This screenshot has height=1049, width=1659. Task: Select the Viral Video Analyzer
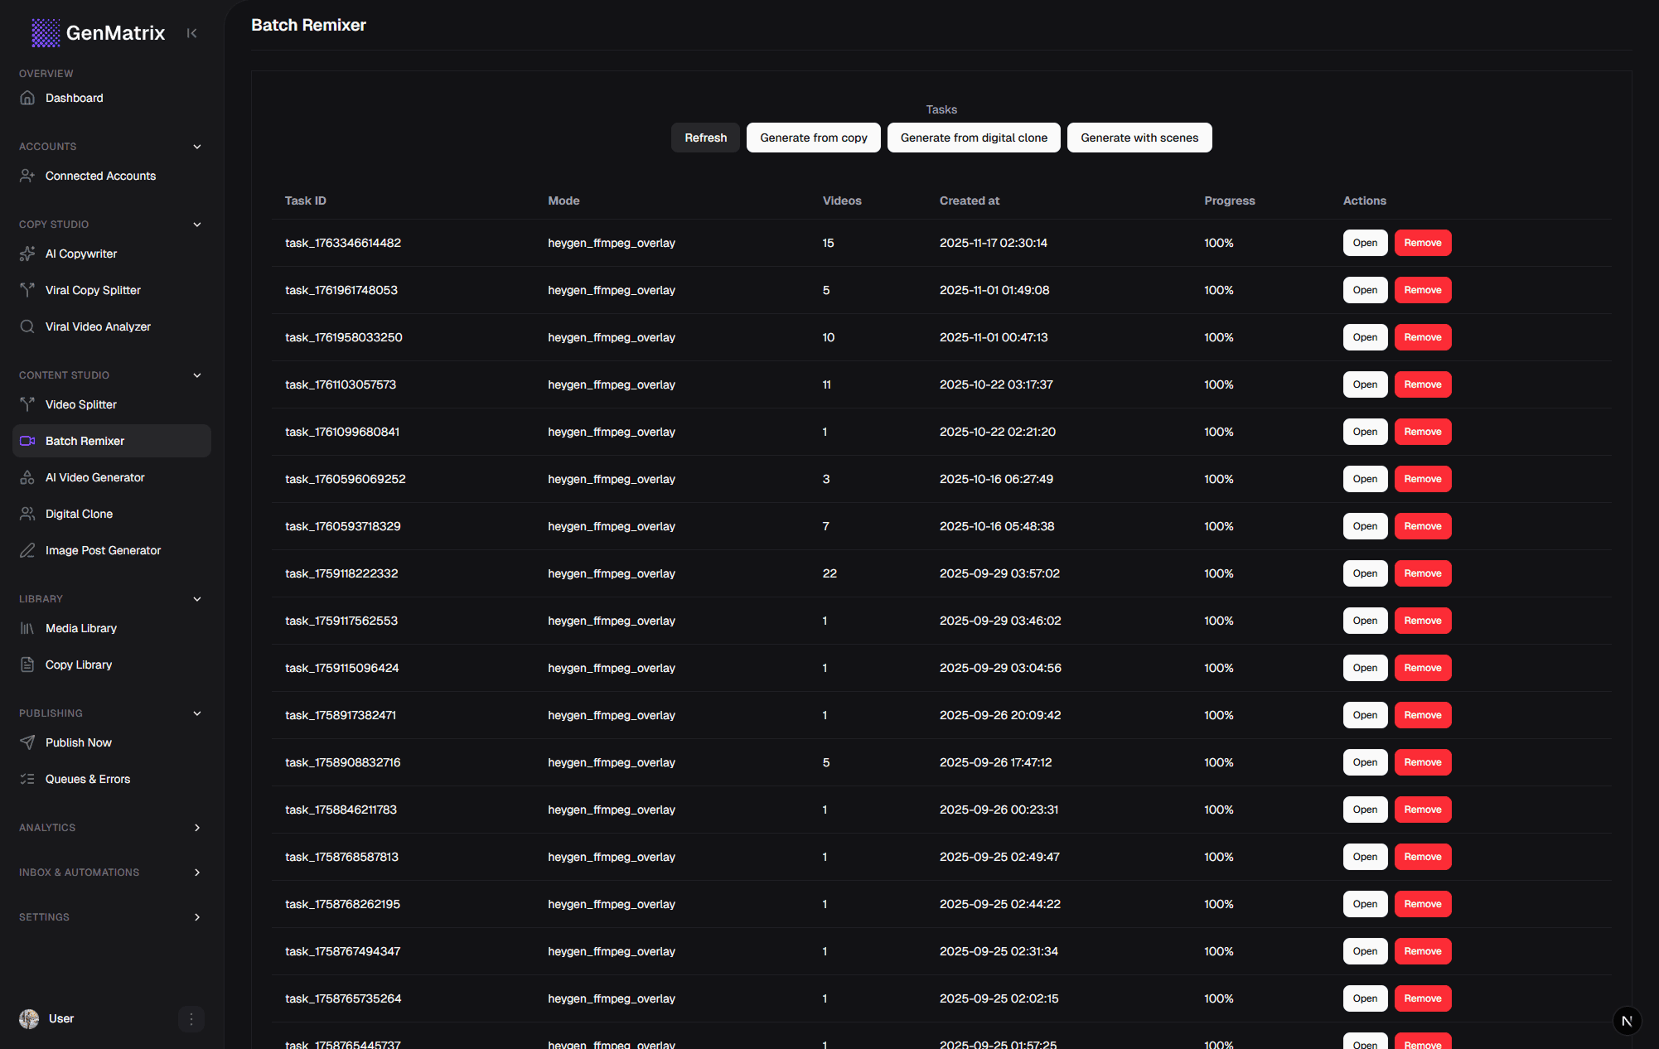97,326
